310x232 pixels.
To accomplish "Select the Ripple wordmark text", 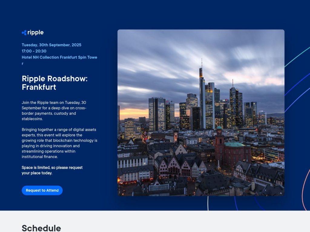I will tap(35, 32).
